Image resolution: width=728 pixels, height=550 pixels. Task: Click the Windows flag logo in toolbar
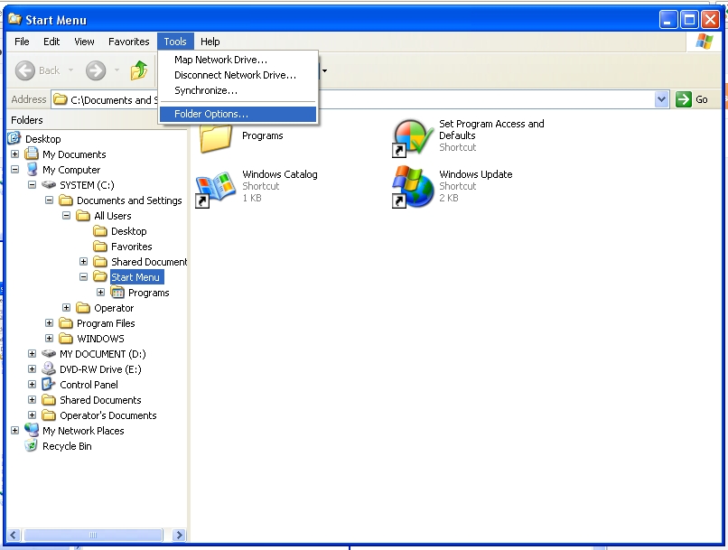point(705,42)
